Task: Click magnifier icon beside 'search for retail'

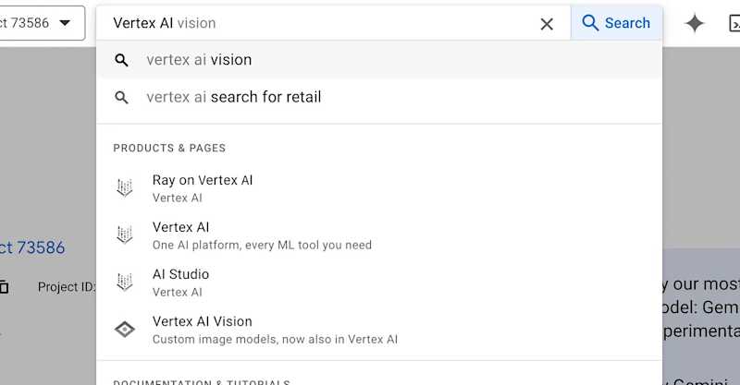Action: tap(121, 97)
